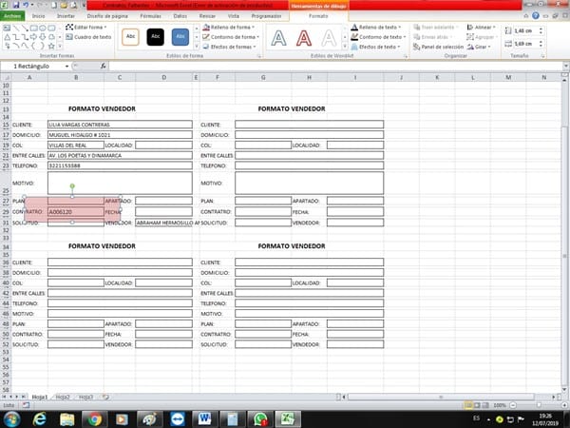Apply the red outline WordArt A style
Viewport: 570px width, 428px height.
tap(304, 38)
